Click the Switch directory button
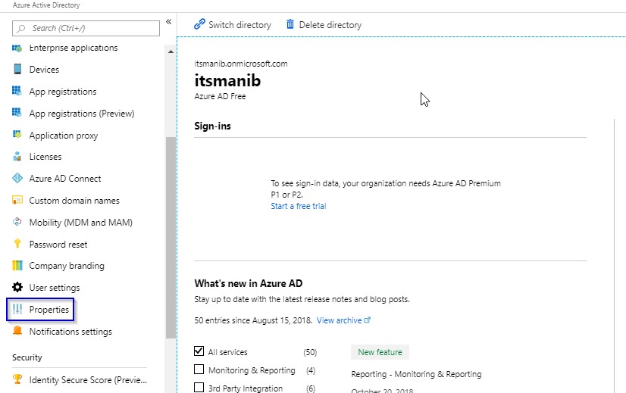626x393 pixels. (233, 25)
